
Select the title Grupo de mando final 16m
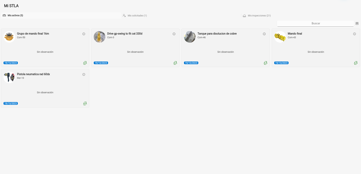click(33, 34)
